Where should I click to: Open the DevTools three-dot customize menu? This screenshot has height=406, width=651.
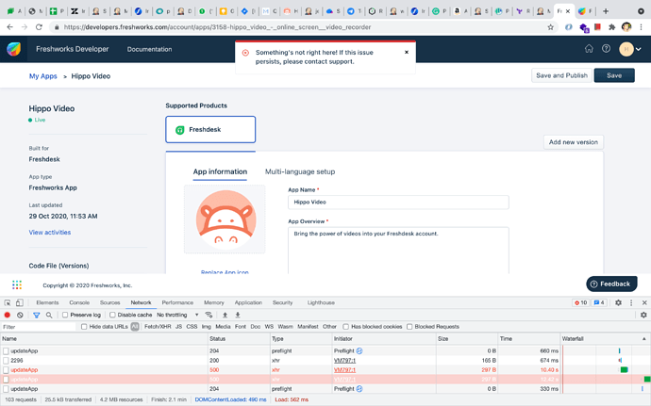(x=631, y=302)
